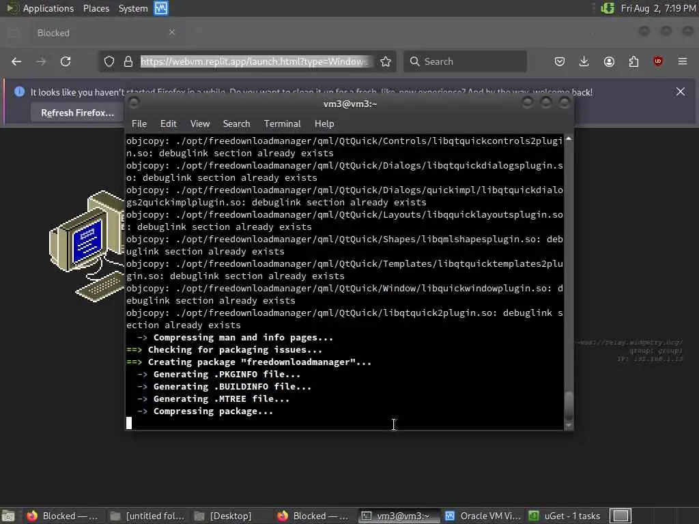Screen dimensions: 699x524
Task: Click the Firefox Search box
Action: (465, 61)
